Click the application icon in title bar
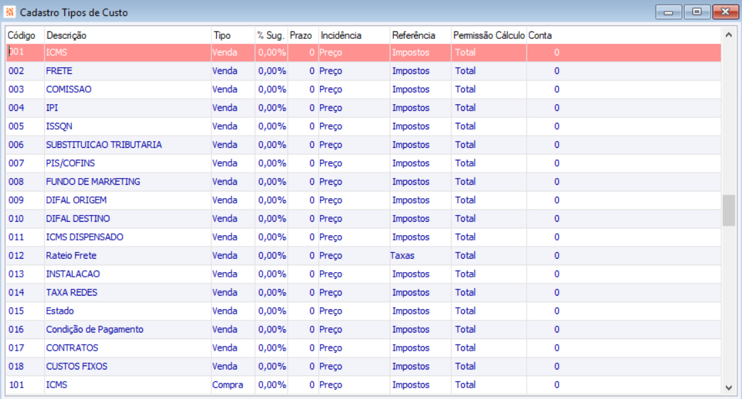The width and height of the screenshot is (742, 399). coord(9,12)
